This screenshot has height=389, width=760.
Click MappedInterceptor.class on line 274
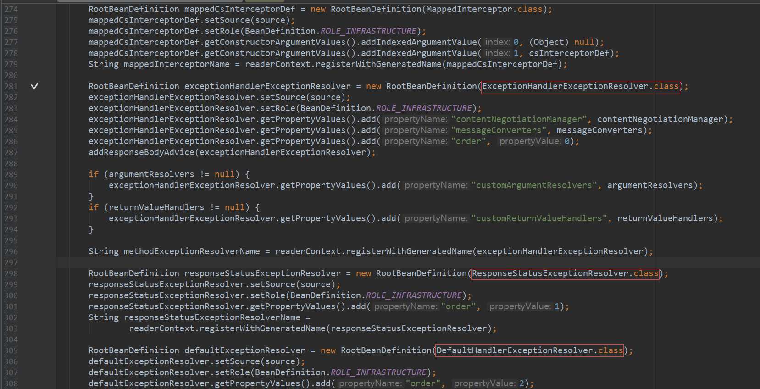point(484,9)
